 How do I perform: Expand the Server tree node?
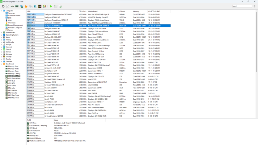point(2,37)
